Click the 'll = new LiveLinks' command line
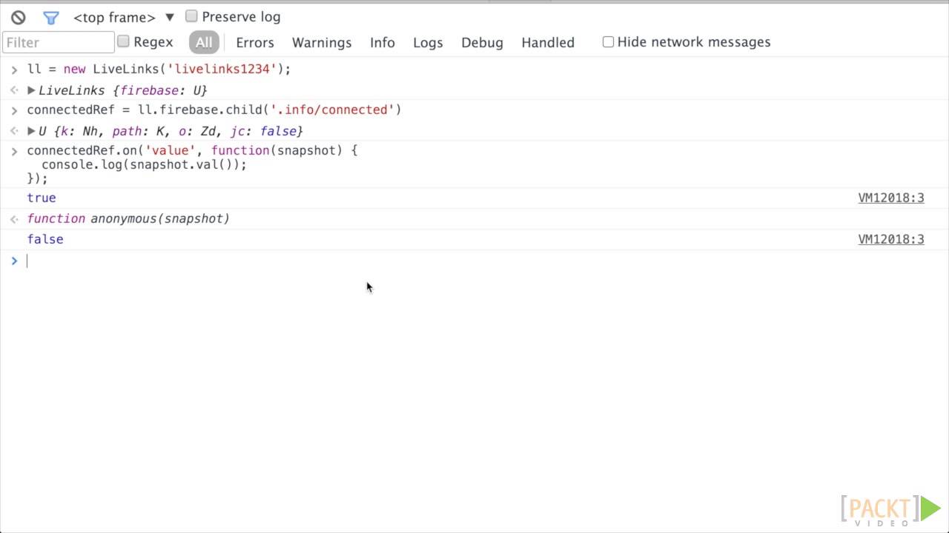The height and width of the screenshot is (533, 949). (159, 69)
